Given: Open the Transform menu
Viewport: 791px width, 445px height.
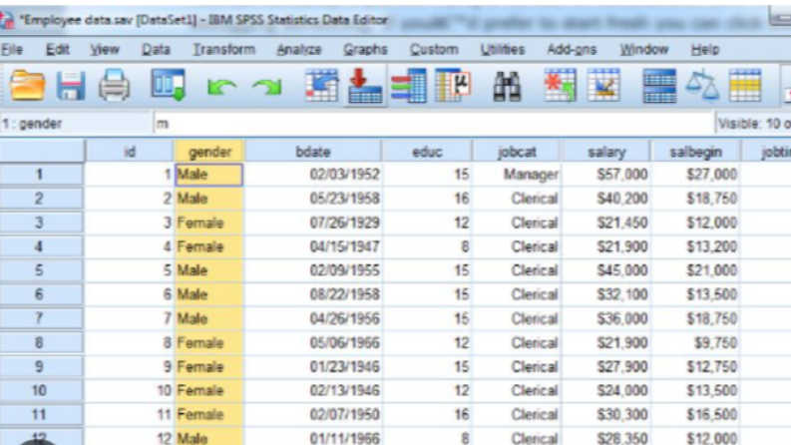Looking at the screenshot, I should coord(224,50).
